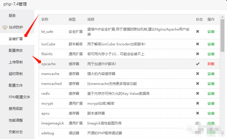Click the ionCube X status icon

[198, 44]
